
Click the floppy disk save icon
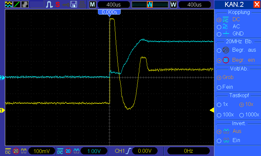[x=74, y=5]
